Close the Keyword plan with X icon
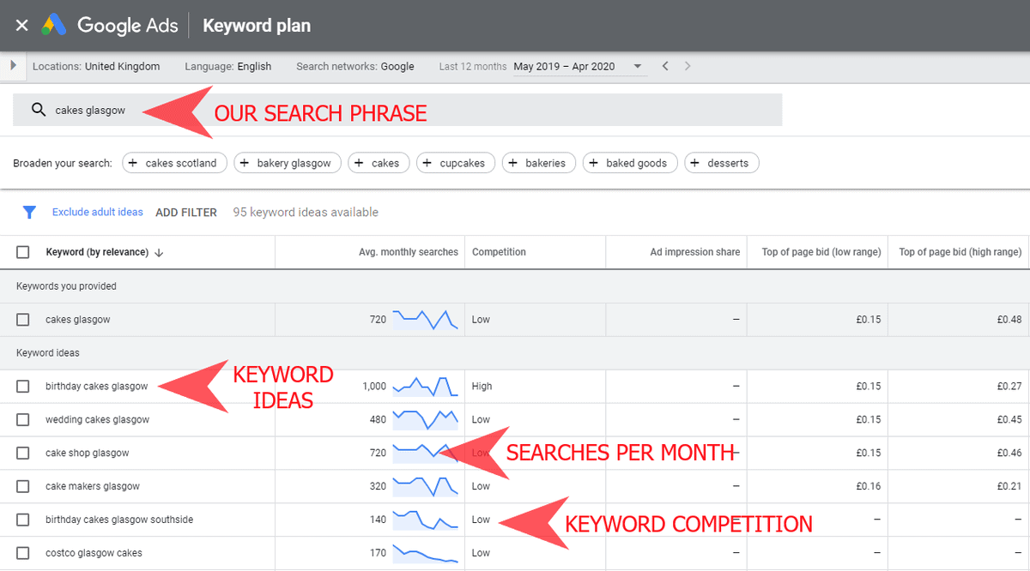1030x571 pixels. point(22,26)
